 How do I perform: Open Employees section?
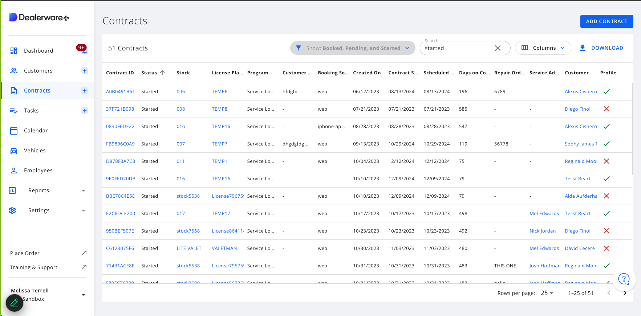(38, 171)
